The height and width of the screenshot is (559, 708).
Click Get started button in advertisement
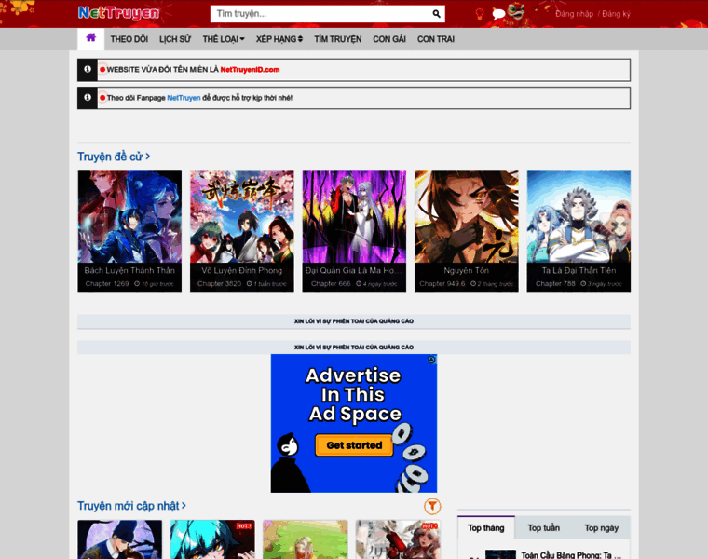tap(354, 445)
